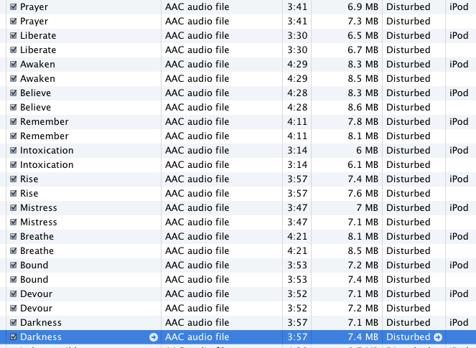This screenshot has width=476, height=348.
Task: Toggle checkbox of Believe 8.6 MB track
Action: point(14,107)
